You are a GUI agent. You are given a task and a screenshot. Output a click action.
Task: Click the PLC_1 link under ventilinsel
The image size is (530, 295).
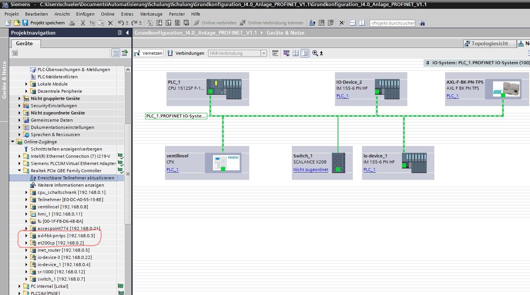(x=172, y=170)
